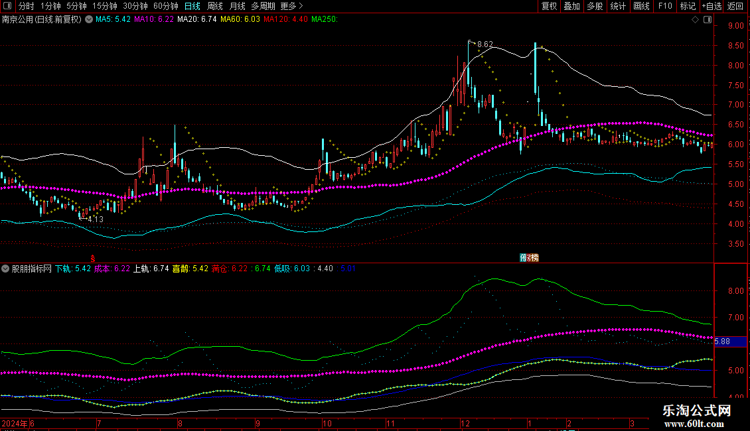Image resolution: width=750 pixels, height=431 pixels.
Task: Click the 股朋指标网 indicator name
Action: click(32, 269)
